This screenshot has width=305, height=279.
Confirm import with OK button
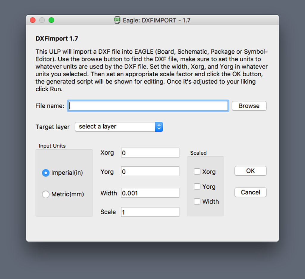pyautogui.click(x=250, y=171)
